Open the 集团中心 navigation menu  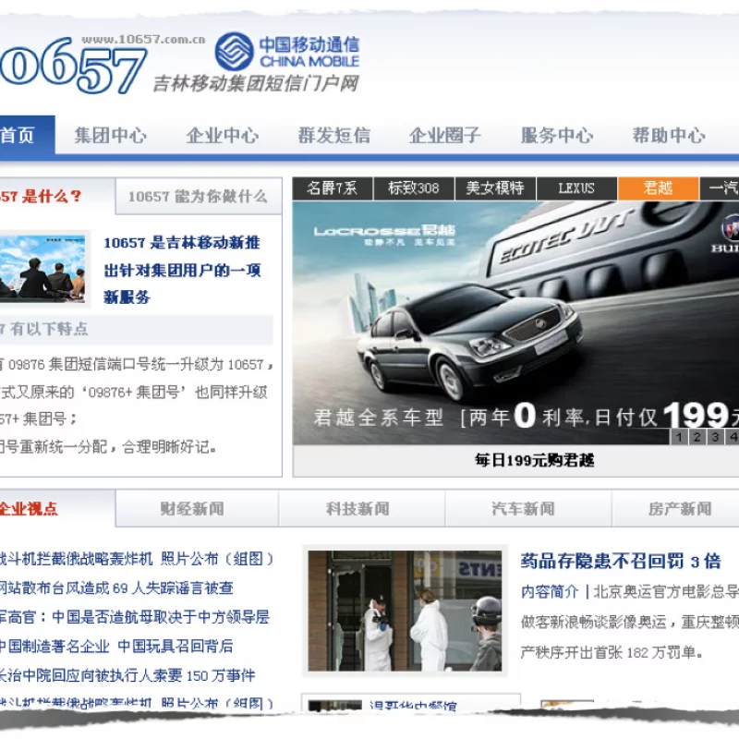point(112,135)
